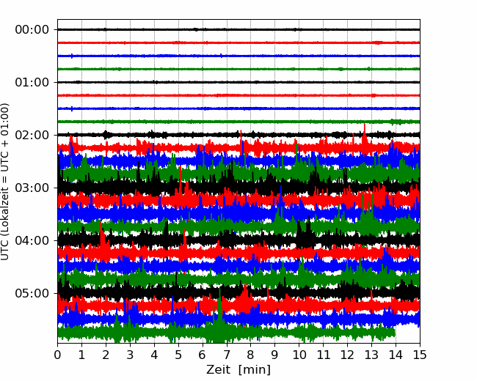Click the 15 minute x-axis tick label

point(420,355)
